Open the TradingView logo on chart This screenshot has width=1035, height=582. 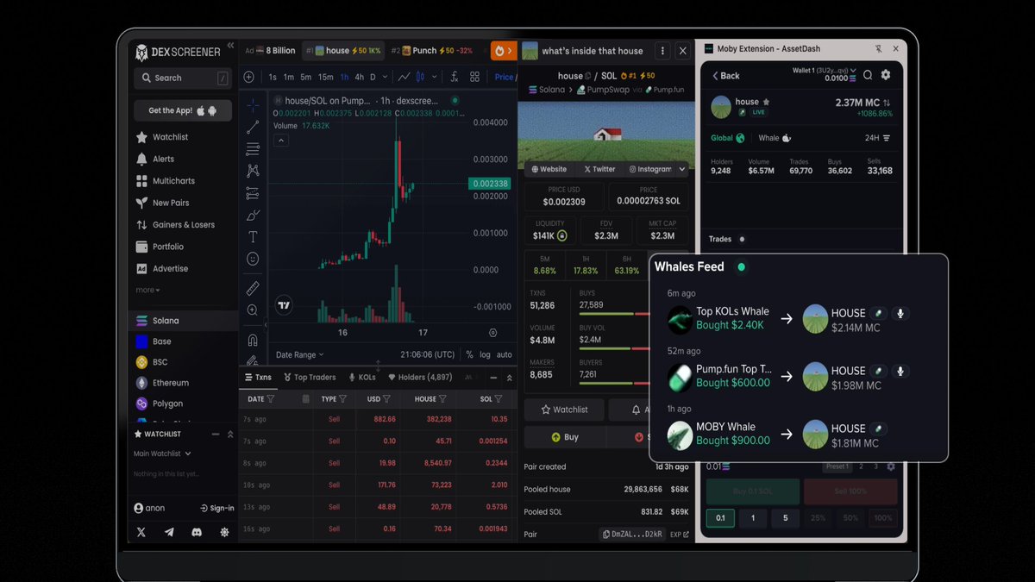tap(283, 305)
